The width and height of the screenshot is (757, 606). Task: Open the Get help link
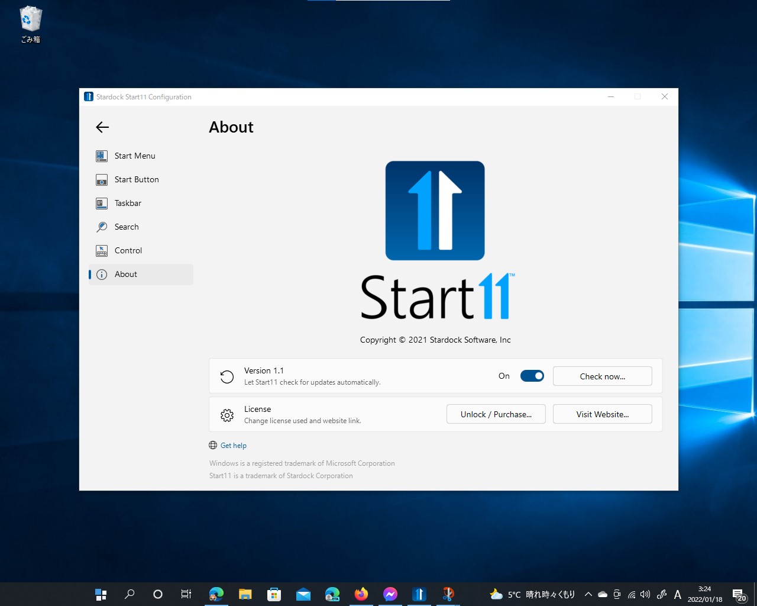coord(233,445)
